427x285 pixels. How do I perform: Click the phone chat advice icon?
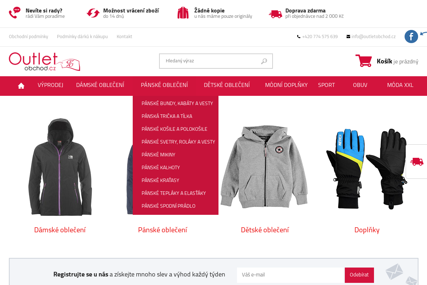click(15, 13)
